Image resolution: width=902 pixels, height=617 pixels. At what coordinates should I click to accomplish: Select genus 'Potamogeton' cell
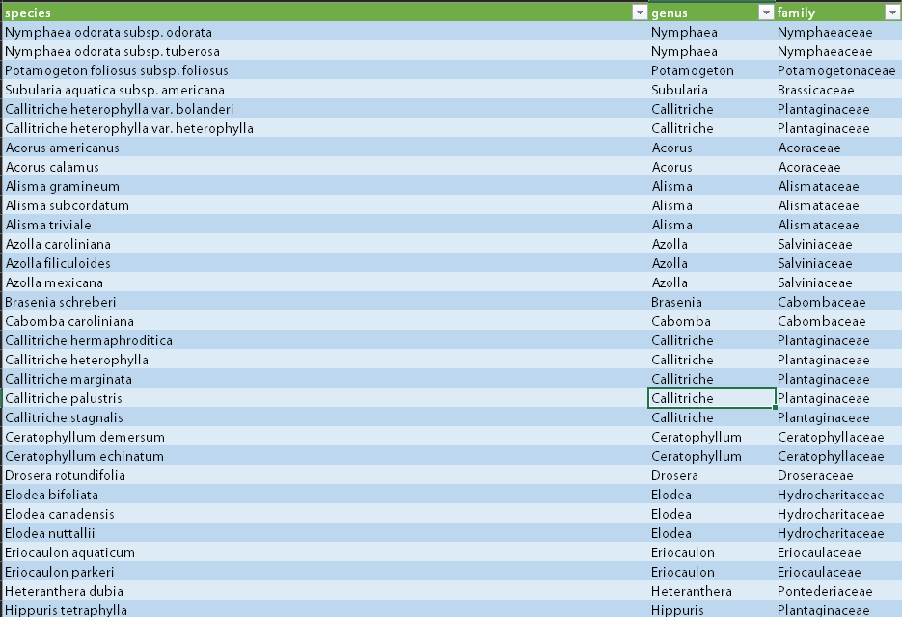click(x=712, y=70)
